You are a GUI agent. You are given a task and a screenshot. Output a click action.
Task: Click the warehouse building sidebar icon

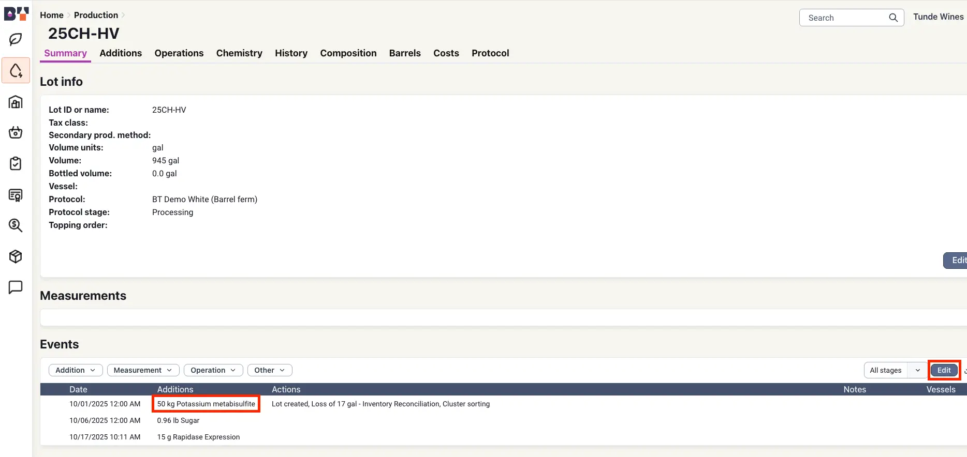point(16,102)
